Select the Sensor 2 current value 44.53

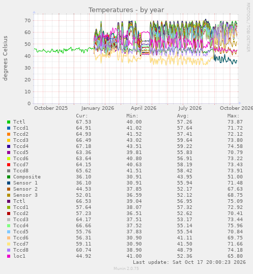tap(83, 189)
